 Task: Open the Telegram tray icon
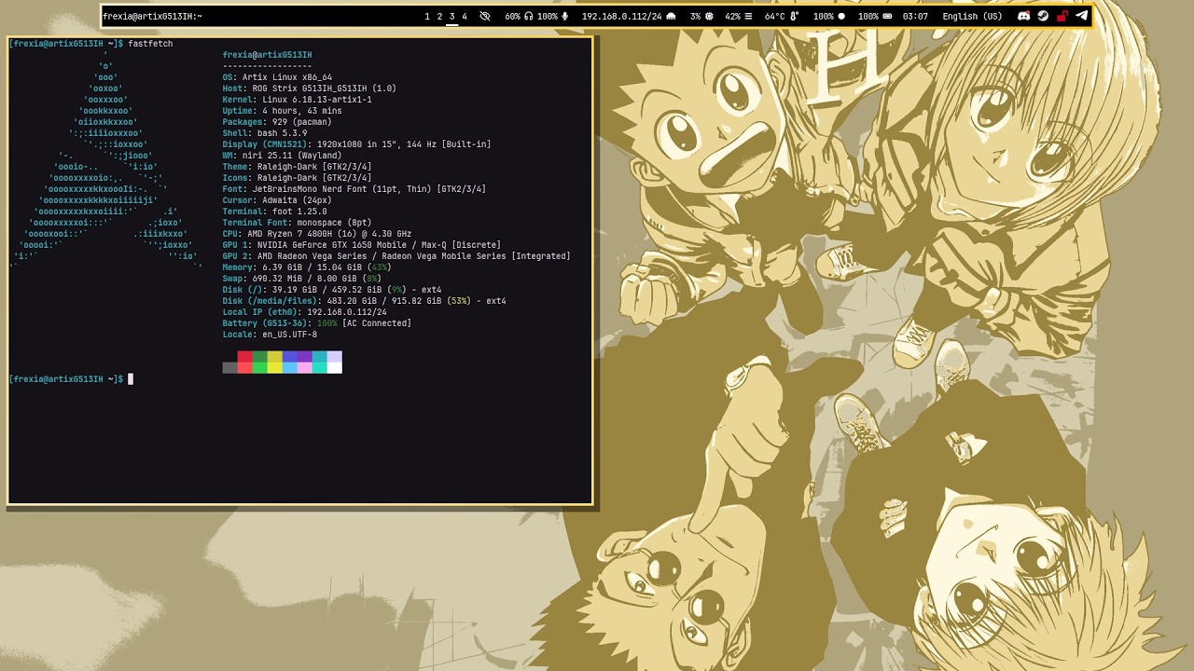[x=1081, y=16]
